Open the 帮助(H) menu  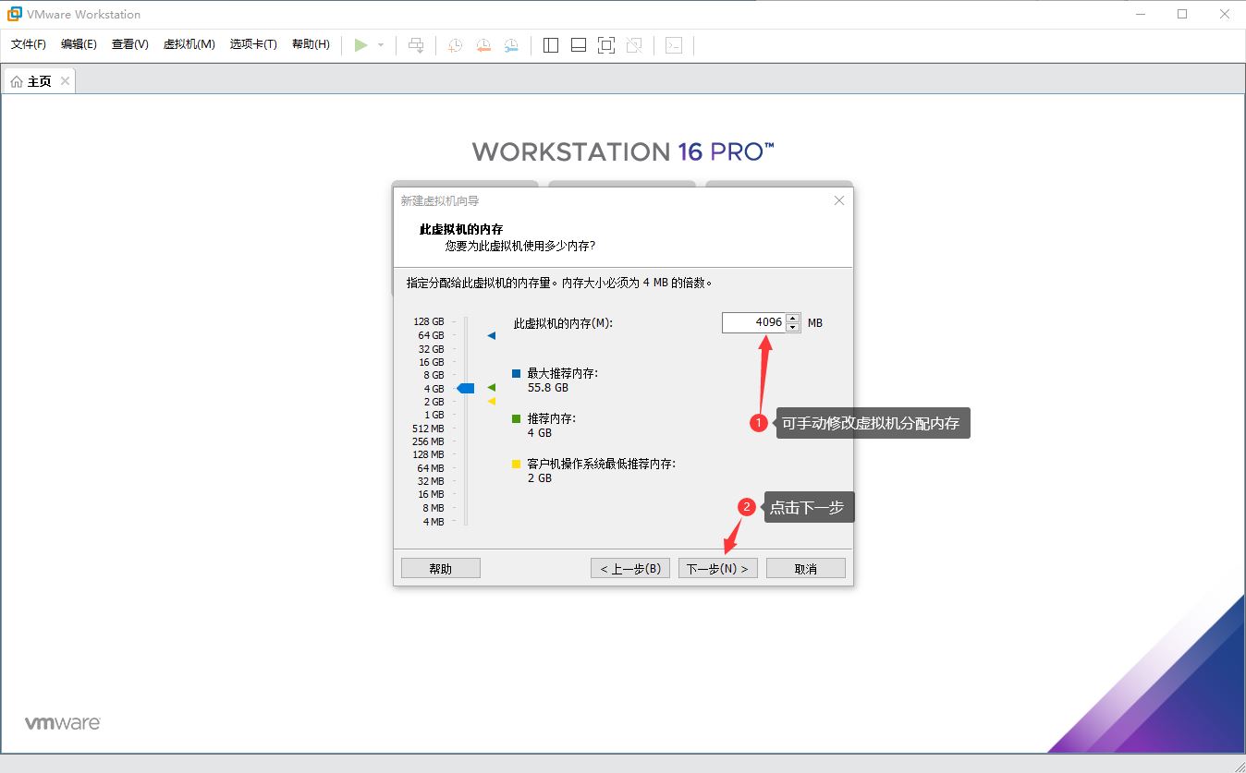(311, 44)
